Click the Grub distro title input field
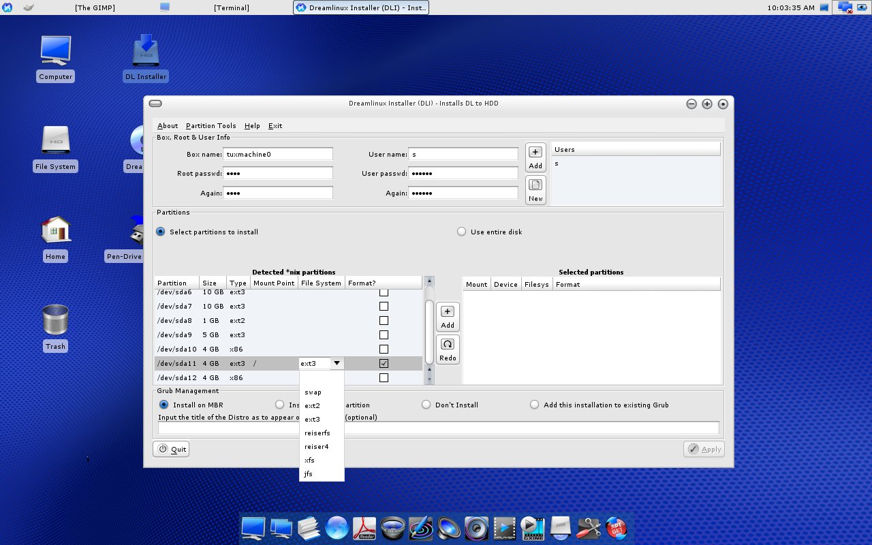872x545 pixels. 439,428
